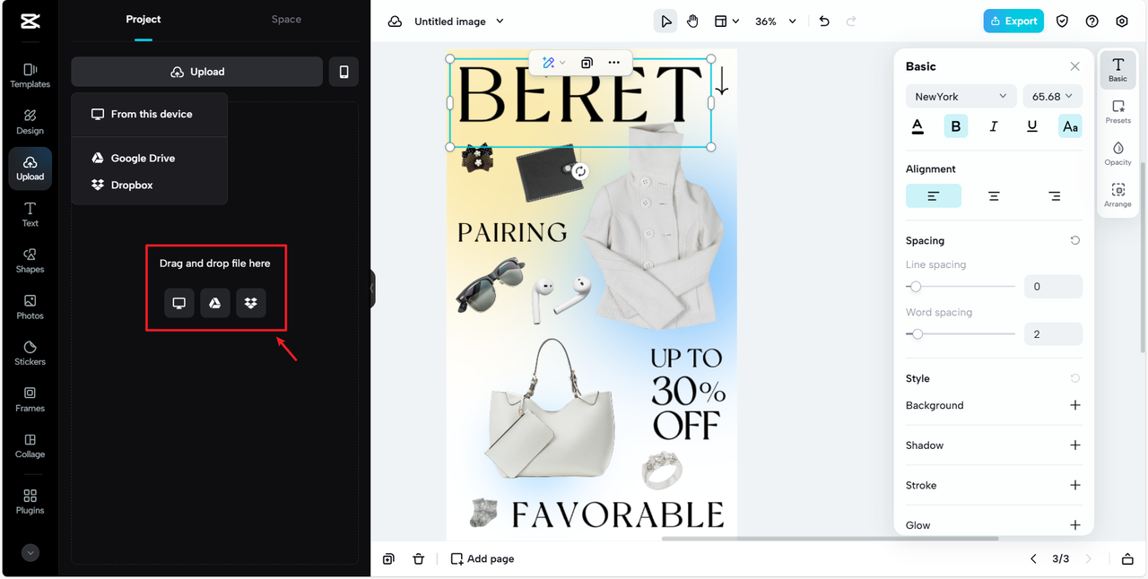
Task: Open the Presets panel
Action: (1118, 111)
